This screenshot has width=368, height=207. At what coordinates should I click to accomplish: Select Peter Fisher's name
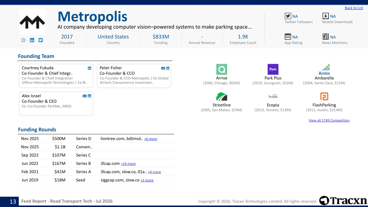click(111, 68)
